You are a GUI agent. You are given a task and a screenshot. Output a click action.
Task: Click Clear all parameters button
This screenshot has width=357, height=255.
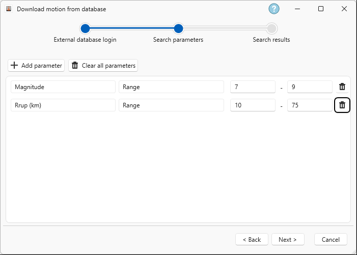tap(103, 66)
